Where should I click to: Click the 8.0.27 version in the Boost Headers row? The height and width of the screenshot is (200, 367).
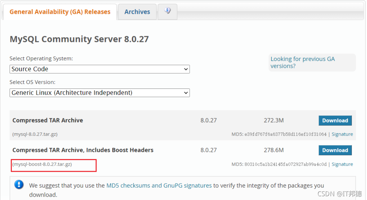[209, 150]
